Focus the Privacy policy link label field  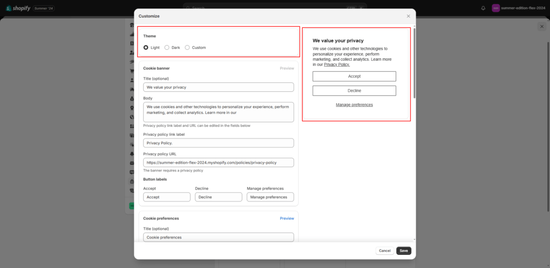(218, 143)
